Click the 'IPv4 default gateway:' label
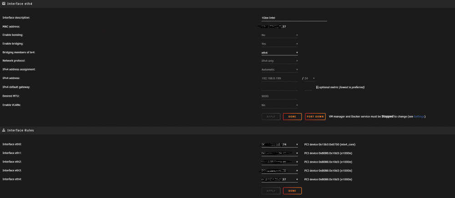The width and height of the screenshot is (455, 198). 16,87
